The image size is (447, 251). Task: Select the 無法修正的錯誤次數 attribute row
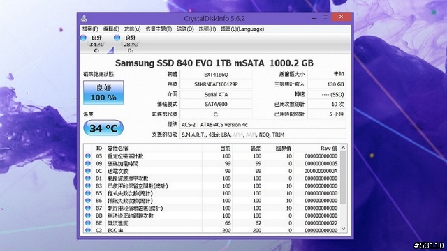[x=212, y=215]
